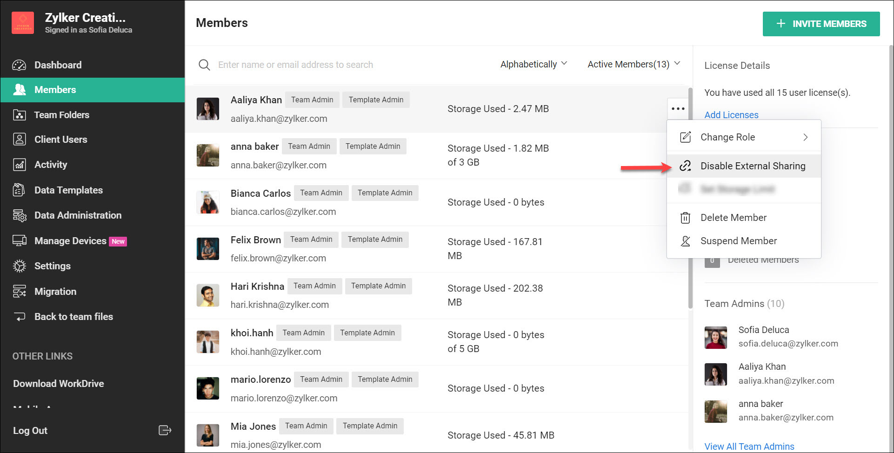Open the Alphabetically sort dropdown

coord(533,64)
